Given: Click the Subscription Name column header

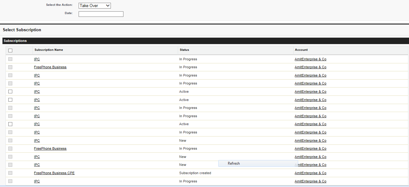Looking at the screenshot, I should click(49, 50).
